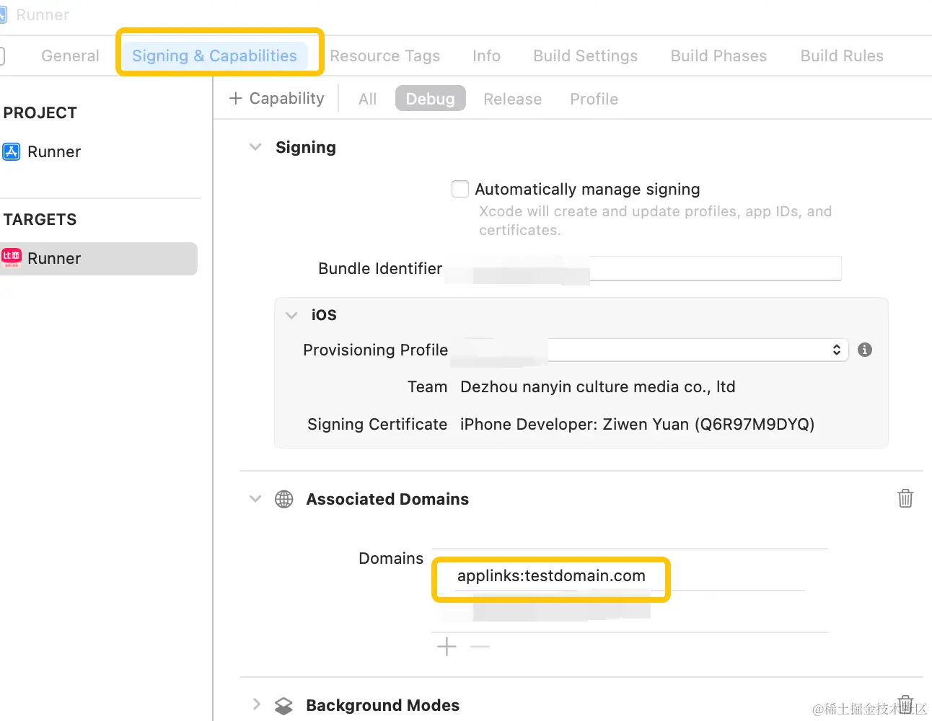This screenshot has height=721, width=932.
Task: Open the Provisioning Profile dropdown
Action: pyautogui.click(x=649, y=350)
